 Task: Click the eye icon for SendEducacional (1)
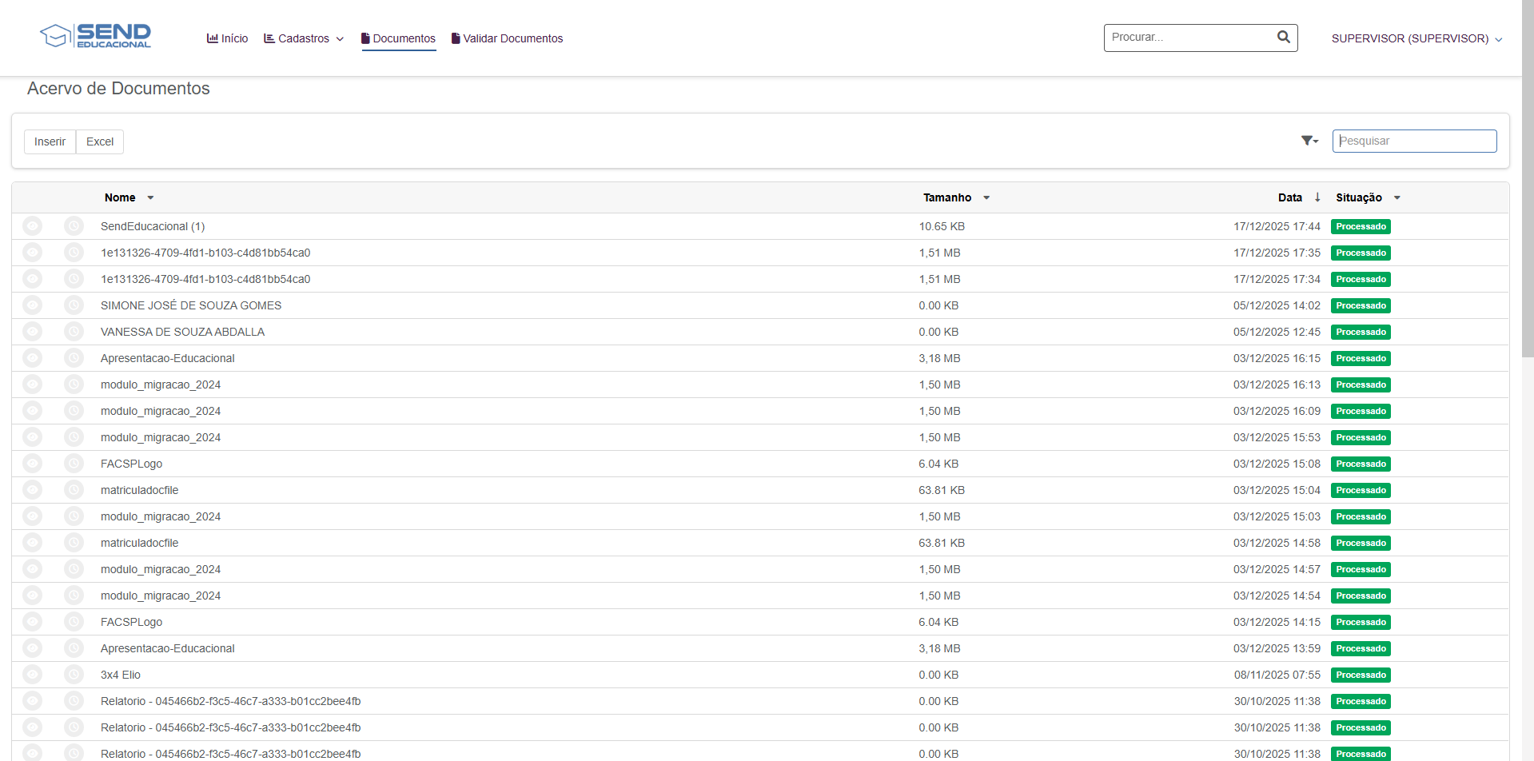tap(32, 226)
